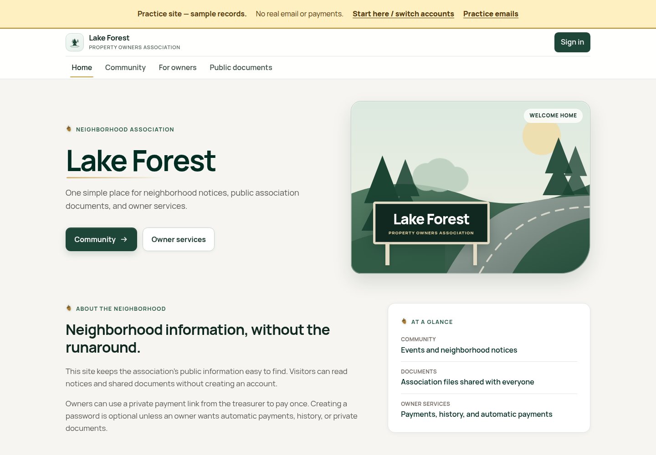Viewport: 656px width, 455px height.
Task: Follow the Start here / switch accounts link
Action: pos(403,14)
